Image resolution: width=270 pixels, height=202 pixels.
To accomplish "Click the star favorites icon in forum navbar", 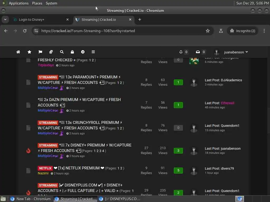I will [30, 52].
